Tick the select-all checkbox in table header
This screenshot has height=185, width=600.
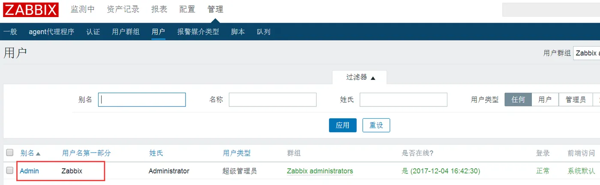(10, 153)
